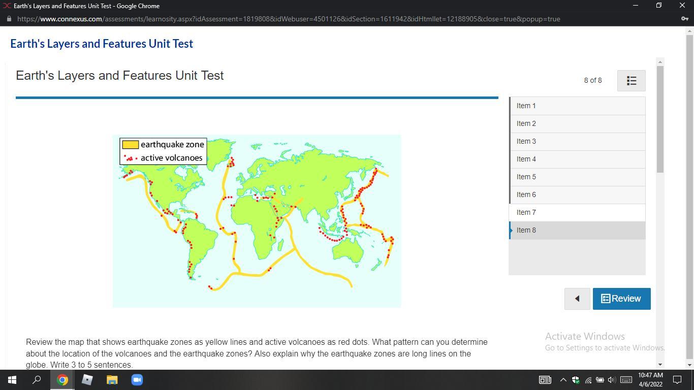Viewport: 694px width, 390px height.
Task: Click the 'earthquake zone' legend label
Action: 172,145
